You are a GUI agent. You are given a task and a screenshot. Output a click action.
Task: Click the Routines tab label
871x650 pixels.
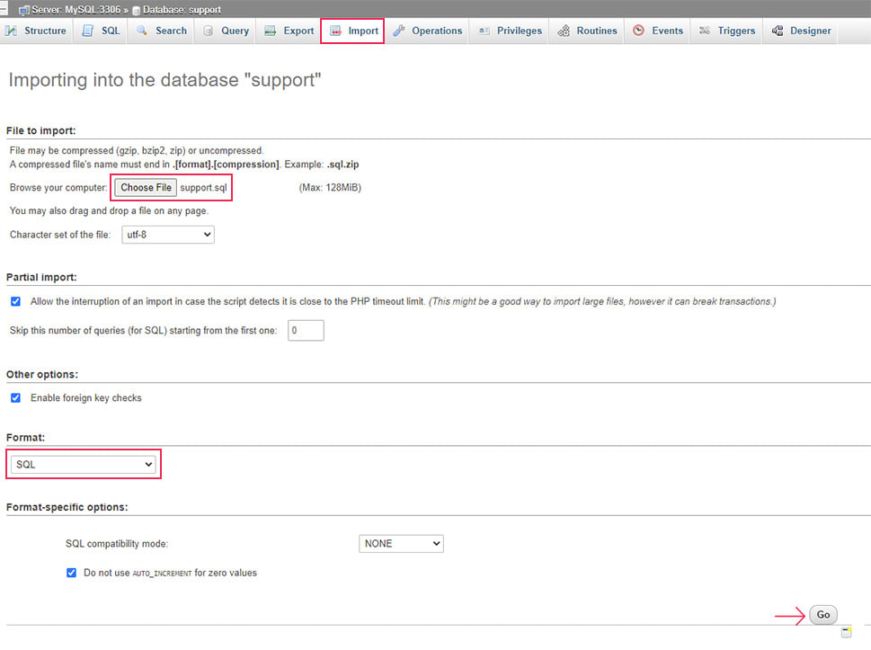[x=597, y=31]
